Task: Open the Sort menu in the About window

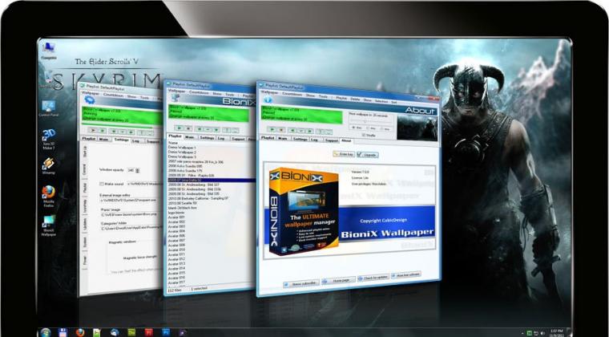Action: pos(393,102)
